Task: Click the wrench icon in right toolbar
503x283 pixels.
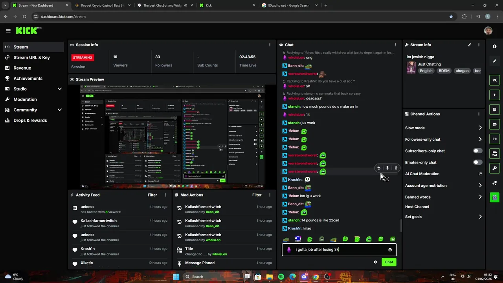Action: pos(494,168)
